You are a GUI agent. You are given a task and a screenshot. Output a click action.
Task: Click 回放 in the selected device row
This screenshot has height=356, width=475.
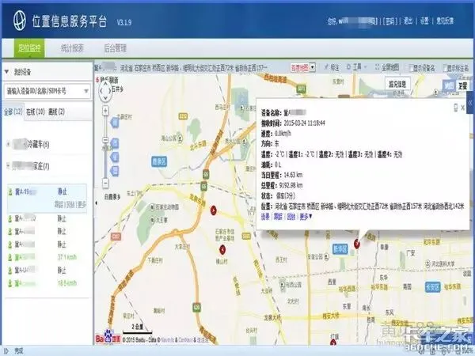(70, 204)
